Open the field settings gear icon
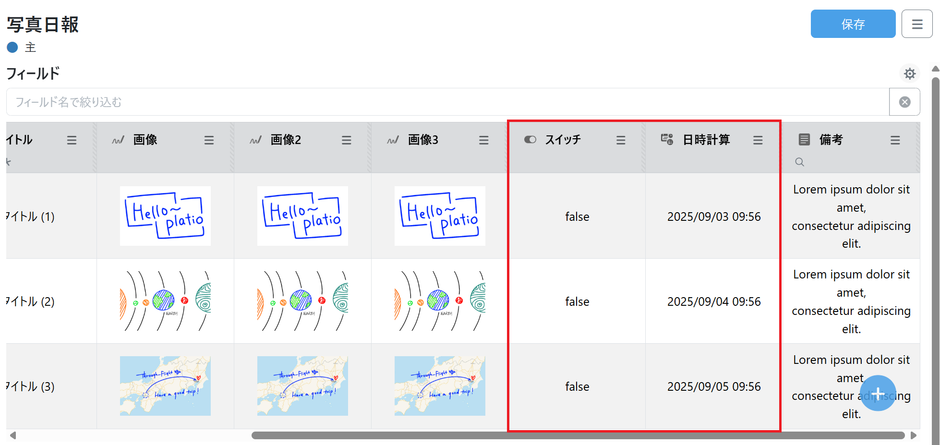This screenshot has width=940, height=445. point(909,74)
